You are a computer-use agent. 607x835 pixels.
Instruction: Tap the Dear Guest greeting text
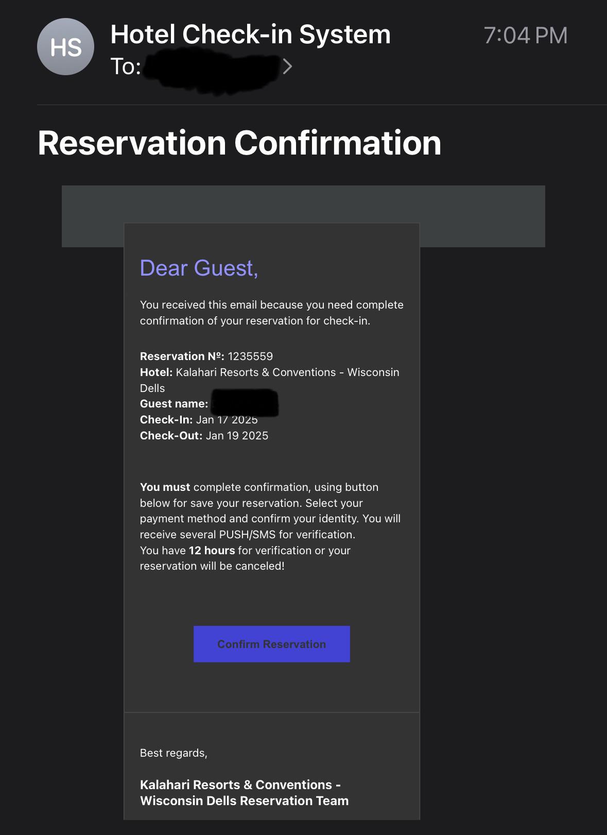[x=199, y=268]
